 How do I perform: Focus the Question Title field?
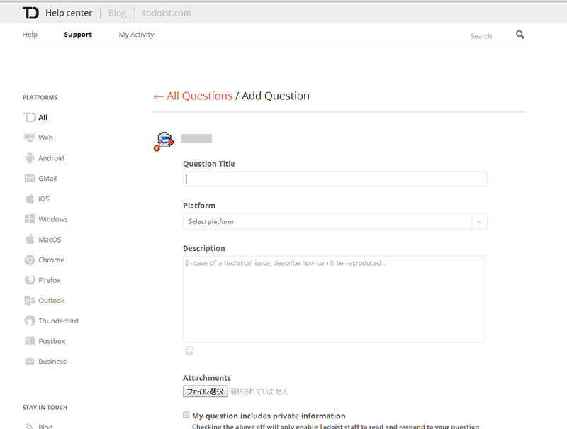(335, 179)
